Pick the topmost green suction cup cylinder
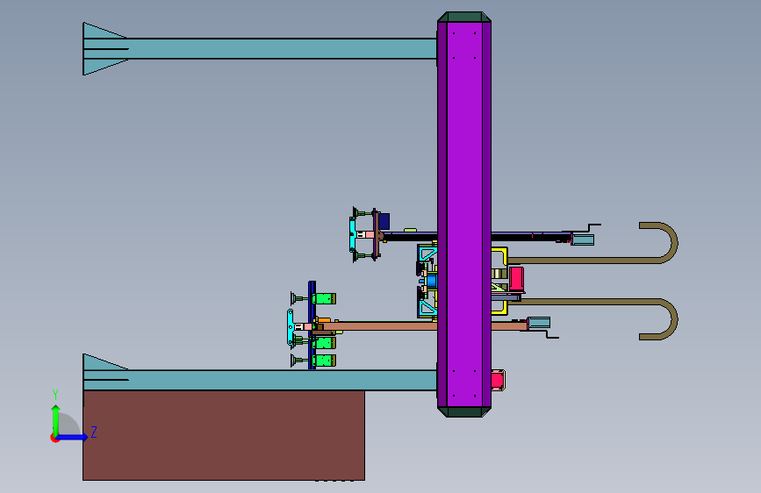Viewport: 761px width, 493px height. point(324,298)
